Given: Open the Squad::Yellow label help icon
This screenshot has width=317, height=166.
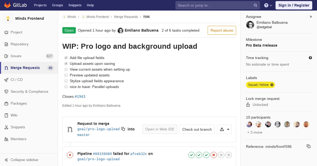Looking at the screenshot, I should [x=272, y=85].
